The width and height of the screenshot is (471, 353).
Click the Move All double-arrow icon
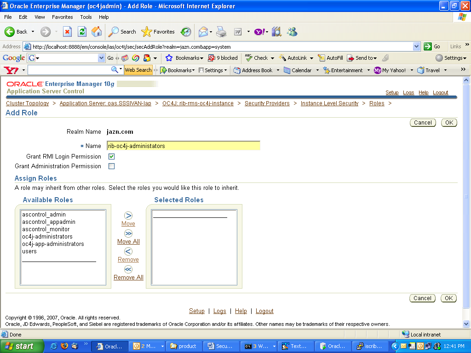128,233
